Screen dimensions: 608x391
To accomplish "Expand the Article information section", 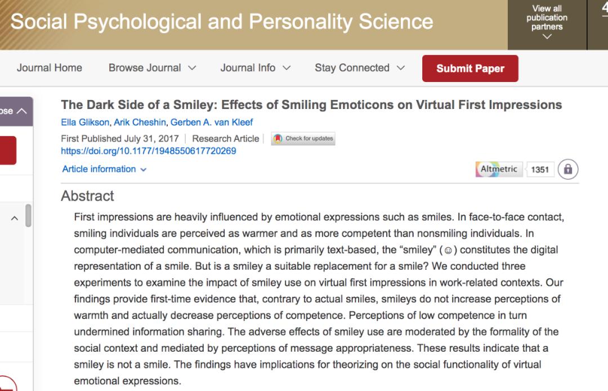I will 104,169.
